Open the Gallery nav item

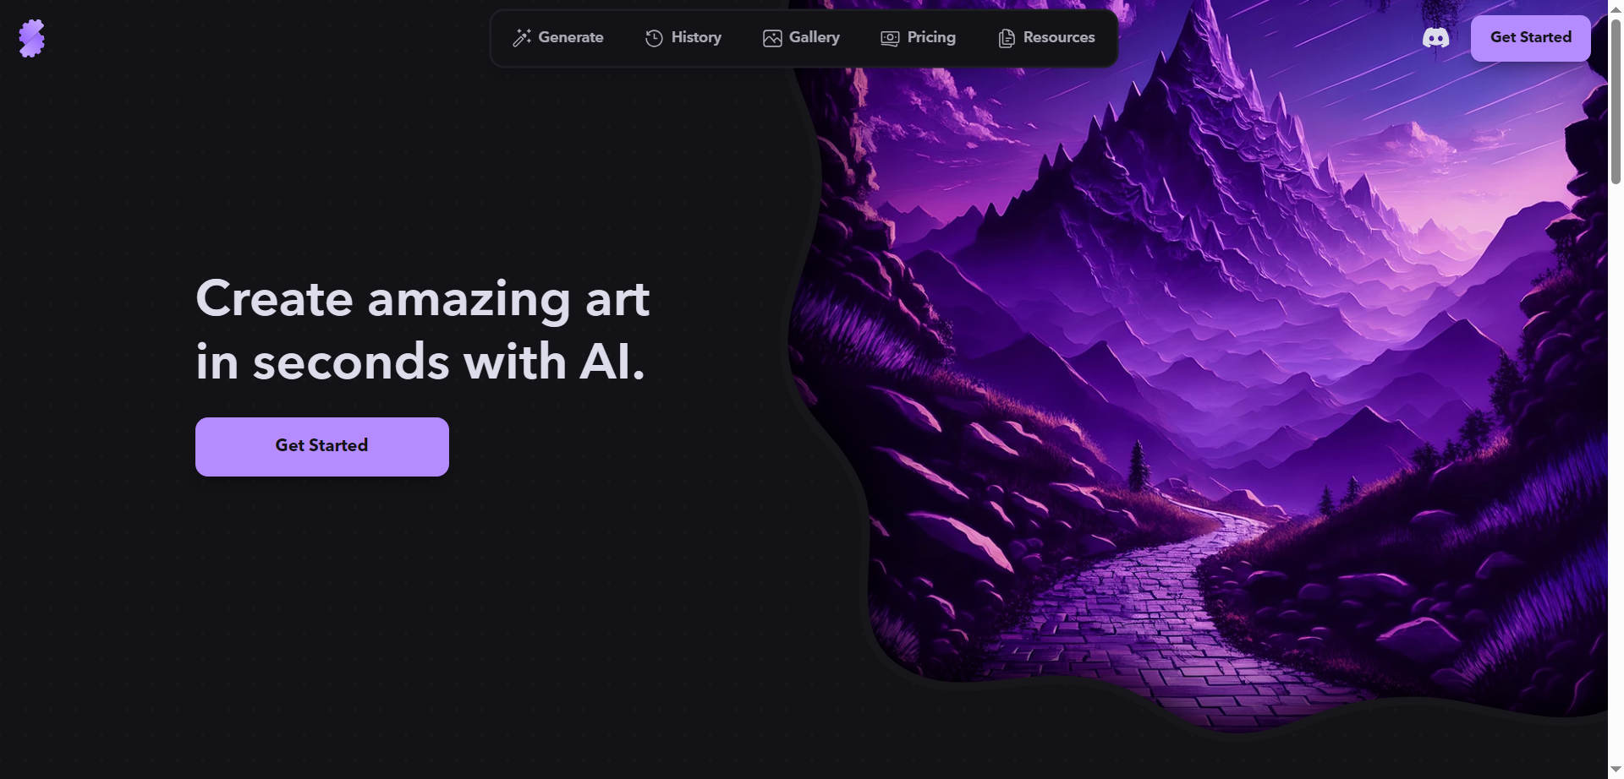(x=801, y=38)
